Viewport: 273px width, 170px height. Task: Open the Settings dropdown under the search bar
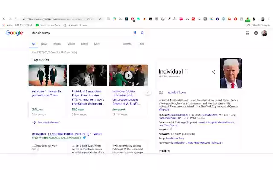click(x=127, y=44)
